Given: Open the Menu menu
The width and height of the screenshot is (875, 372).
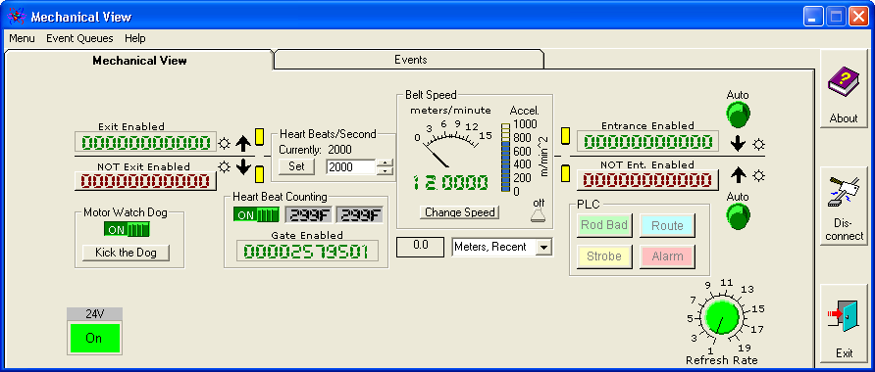Looking at the screenshot, I should tap(22, 38).
